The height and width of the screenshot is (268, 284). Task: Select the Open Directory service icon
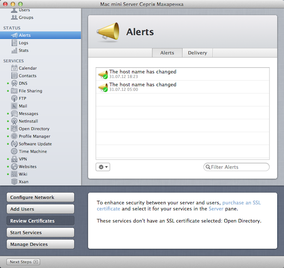click(14, 129)
